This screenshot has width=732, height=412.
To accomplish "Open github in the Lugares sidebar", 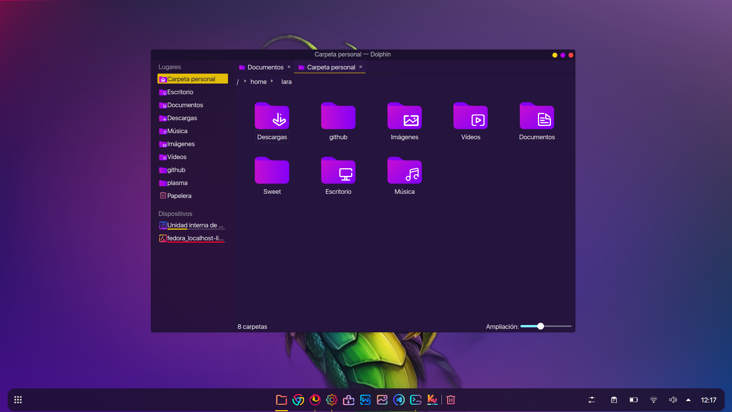I will coord(193,170).
